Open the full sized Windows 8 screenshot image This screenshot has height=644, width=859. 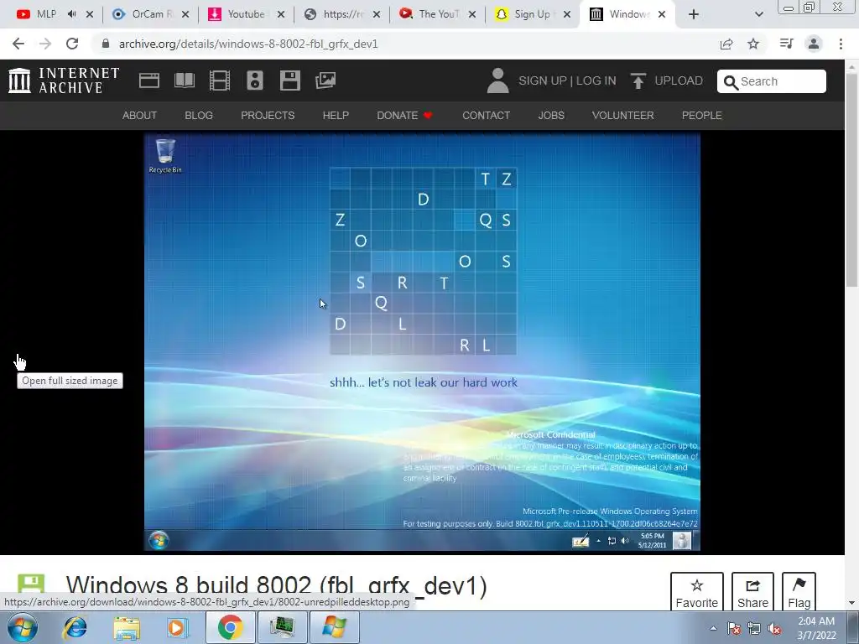pos(422,342)
